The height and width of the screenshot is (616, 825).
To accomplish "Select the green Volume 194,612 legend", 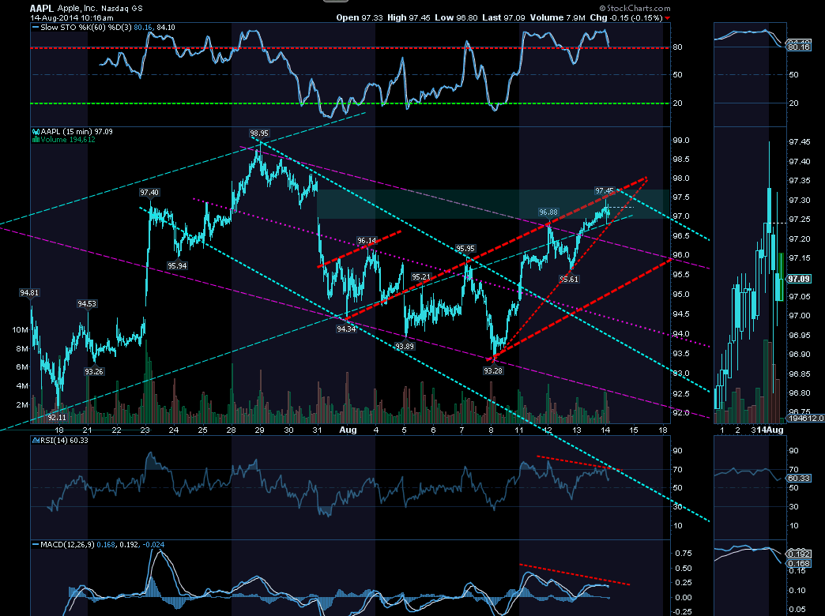I will (x=68, y=140).
